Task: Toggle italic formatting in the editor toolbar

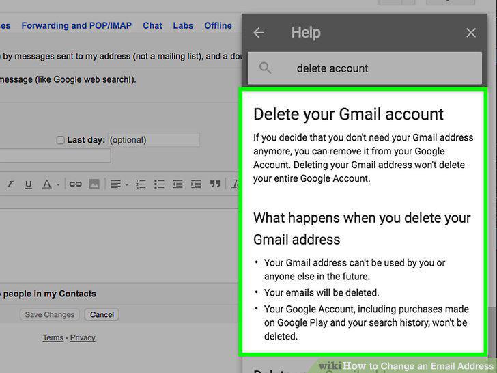Action: (x=10, y=184)
